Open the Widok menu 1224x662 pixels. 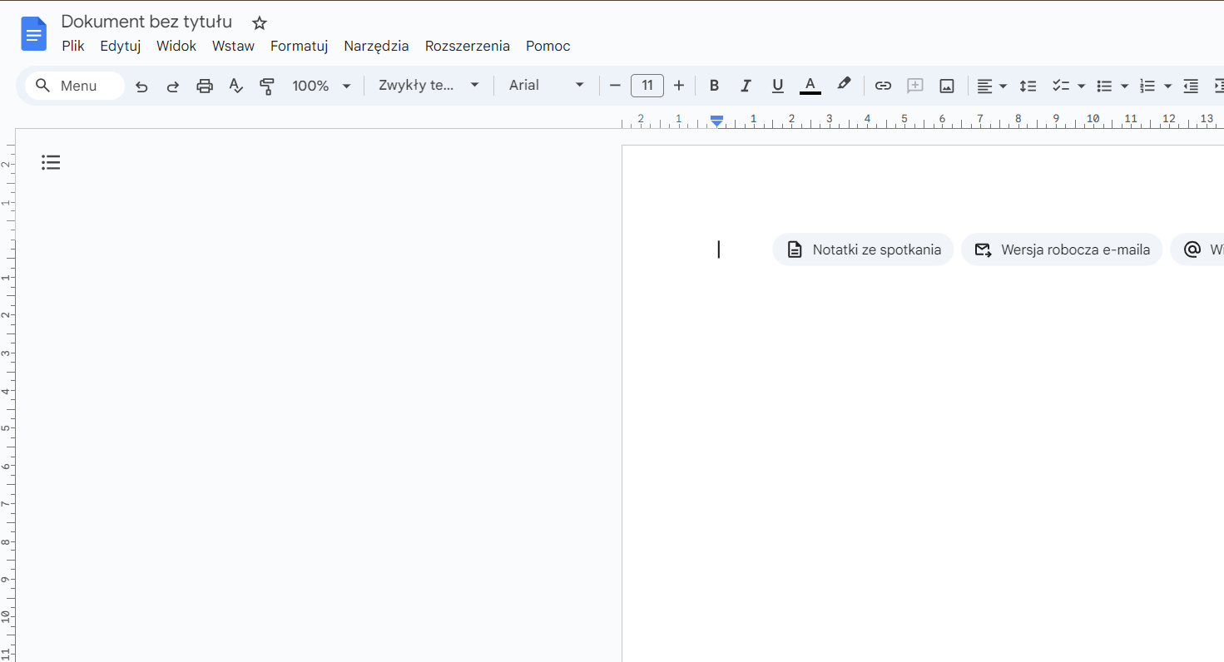pyautogui.click(x=176, y=46)
